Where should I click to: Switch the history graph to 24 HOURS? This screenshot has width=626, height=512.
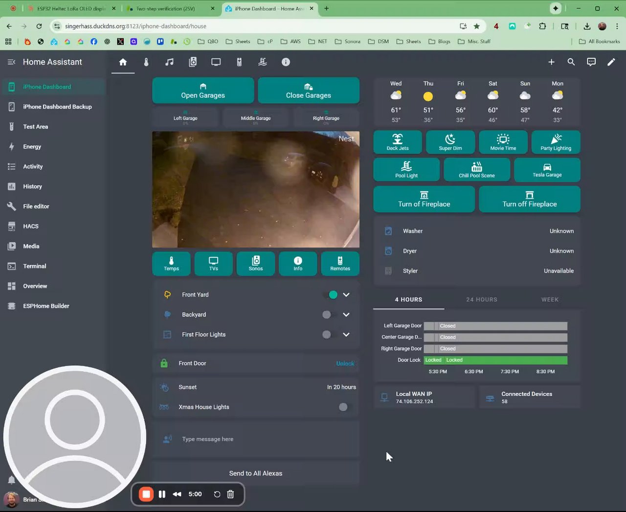click(x=482, y=299)
